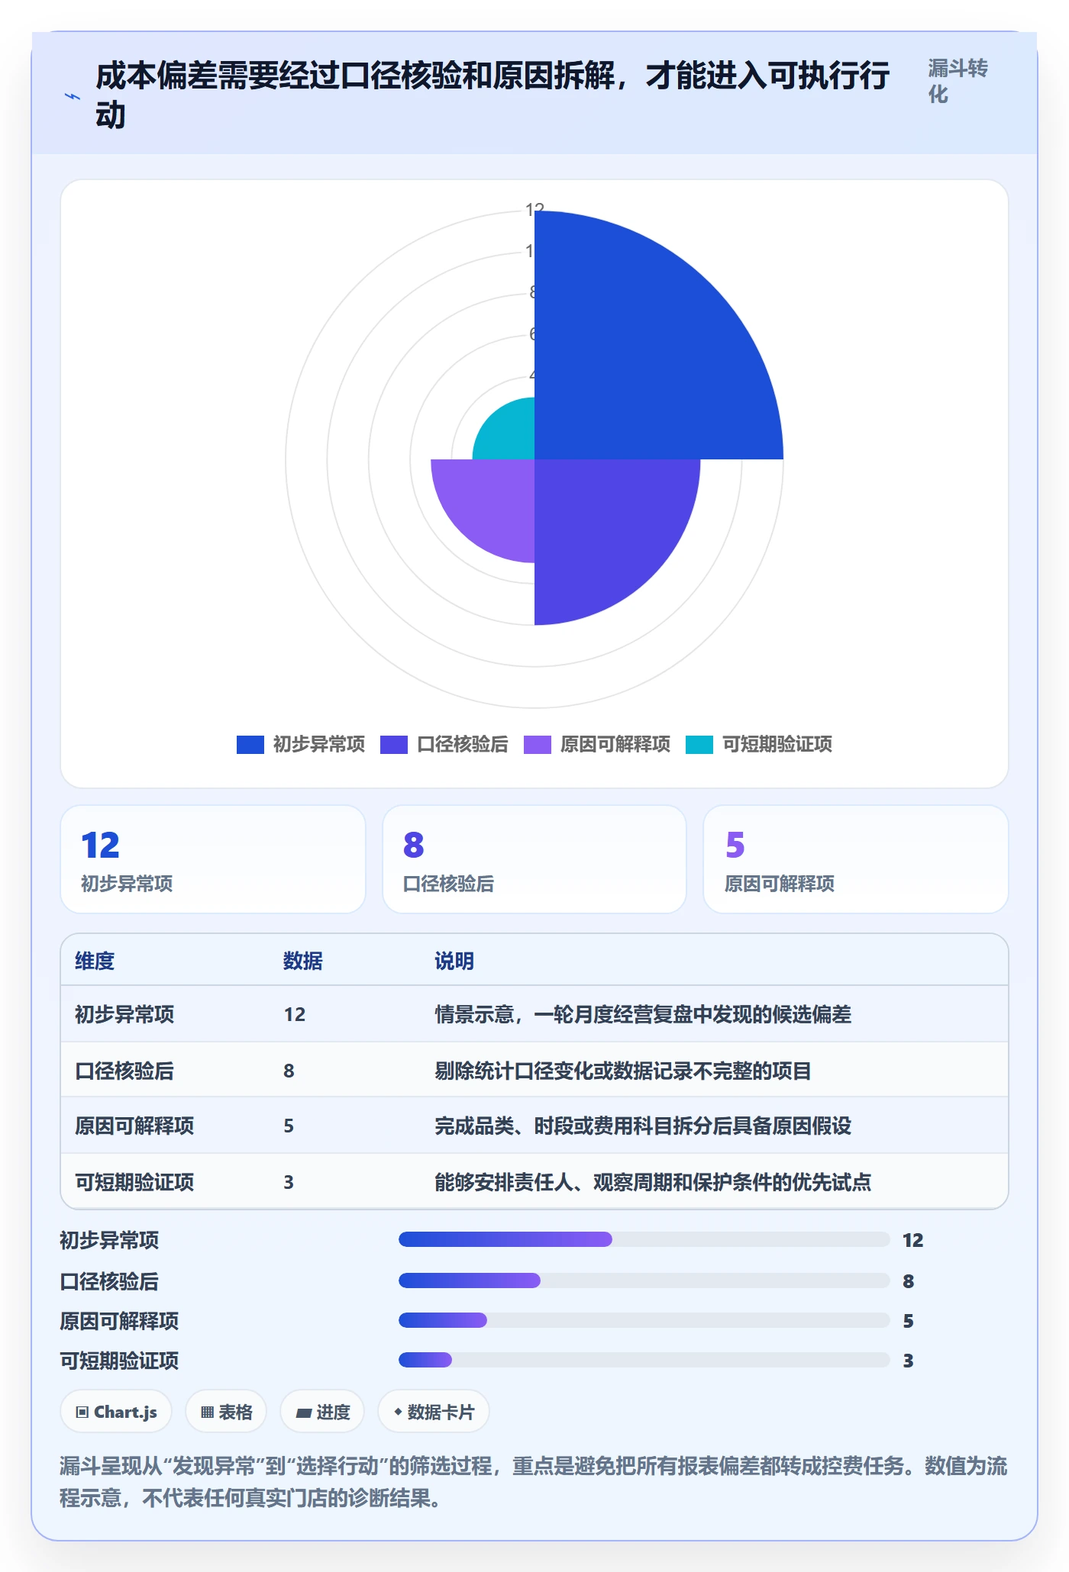1069x1572 pixels.
Task: Click the footer note about 漏斗呈现
Action: coord(534,1482)
